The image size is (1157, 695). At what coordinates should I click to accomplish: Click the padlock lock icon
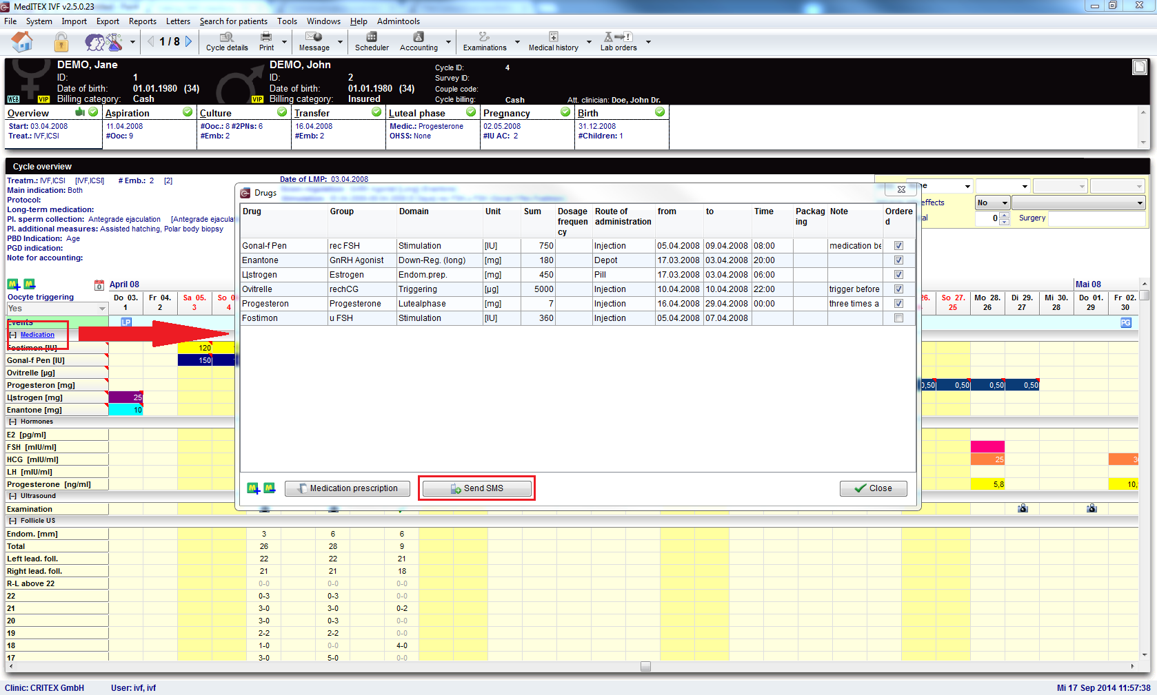61,43
